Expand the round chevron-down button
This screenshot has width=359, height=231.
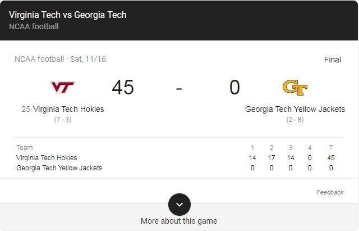[179, 205]
